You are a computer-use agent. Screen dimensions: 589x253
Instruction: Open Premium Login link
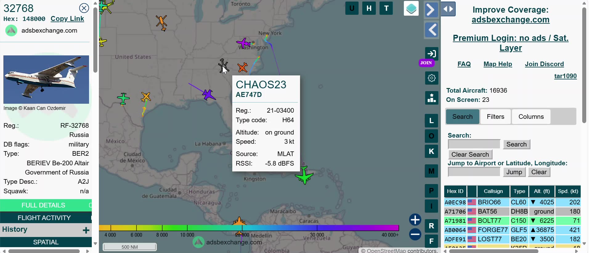[510, 43]
